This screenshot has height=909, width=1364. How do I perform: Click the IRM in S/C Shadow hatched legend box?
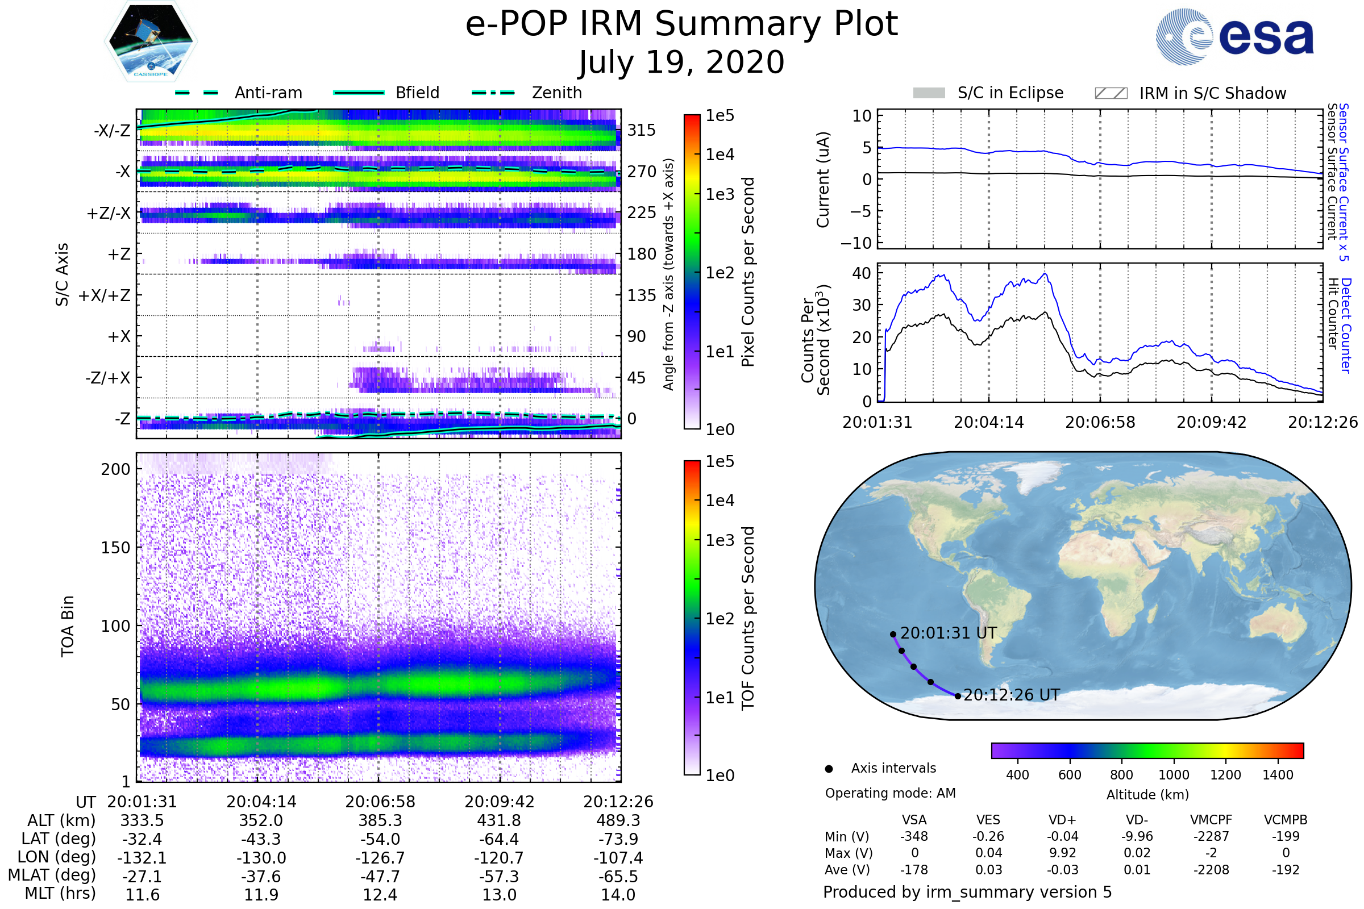click(1111, 93)
